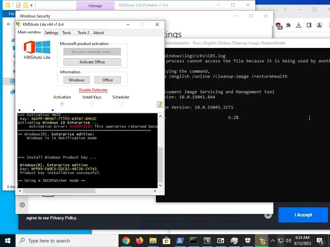Open Microsoft Store taskbar icon
Image resolution: width=330 pixels, height=247 pixels.
pos(166,241)
